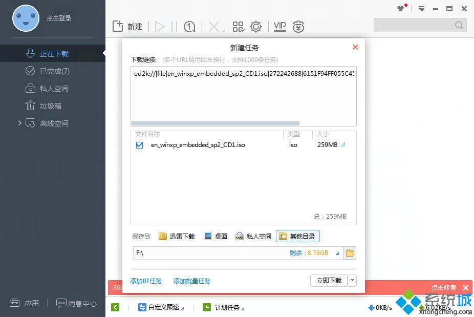Click the iso type cell

(x=293, y=145)
